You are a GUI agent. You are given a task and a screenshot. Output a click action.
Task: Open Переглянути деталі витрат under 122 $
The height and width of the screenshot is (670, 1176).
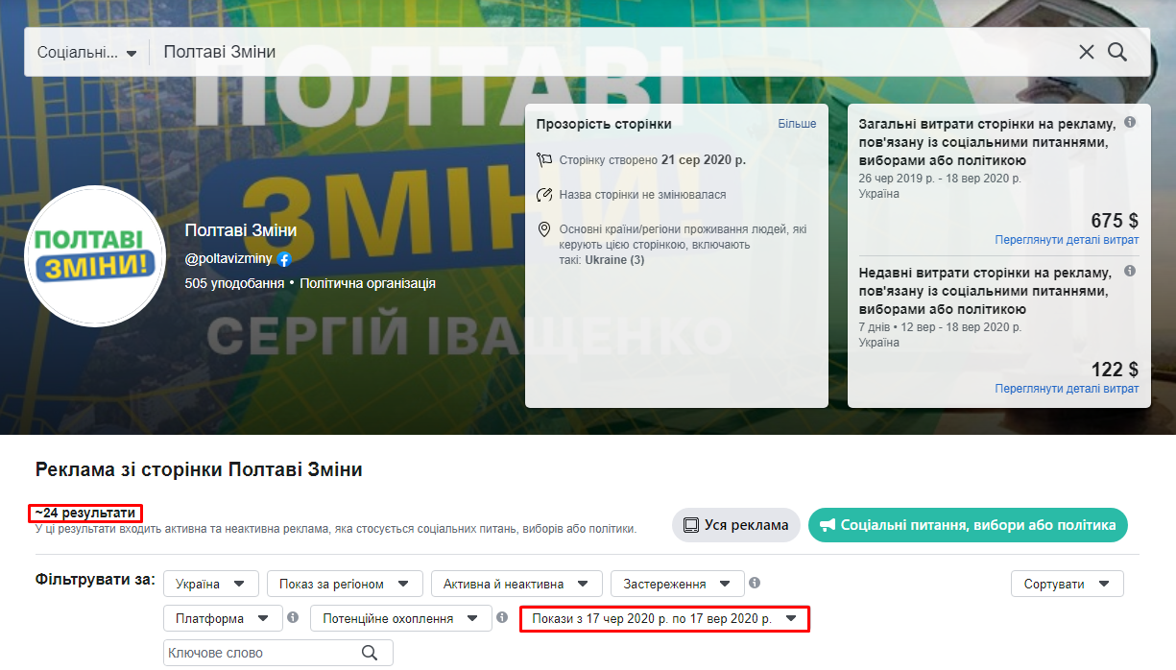tap(1067, 389)
